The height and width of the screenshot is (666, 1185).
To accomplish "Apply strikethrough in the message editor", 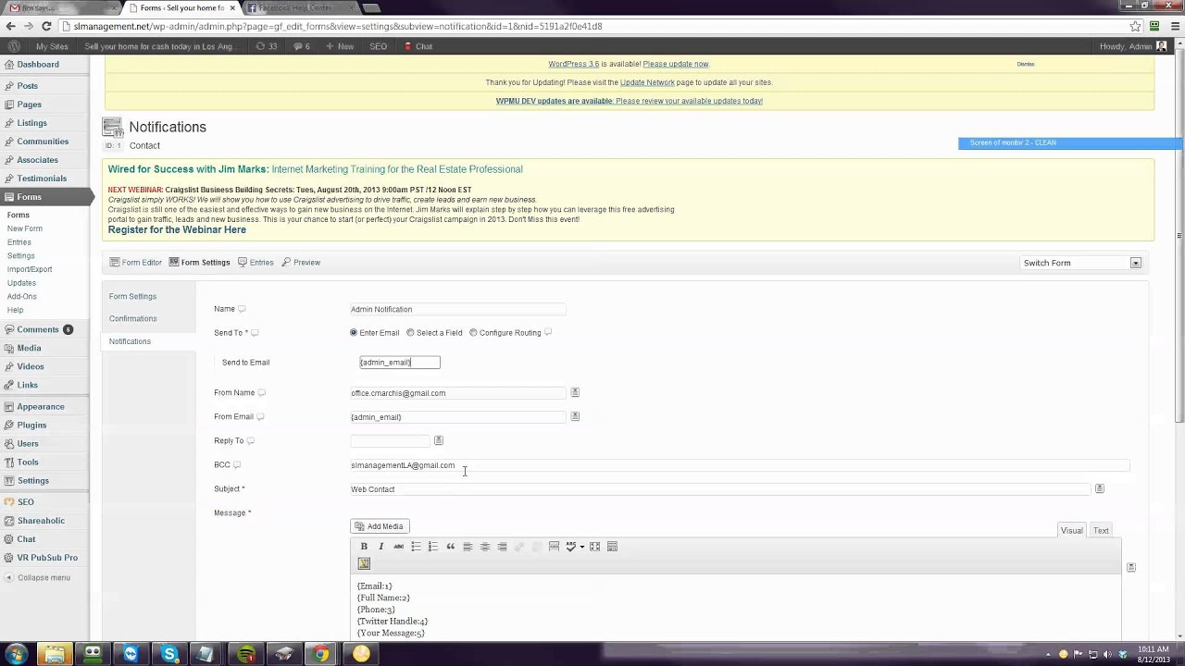I will 398,547.
